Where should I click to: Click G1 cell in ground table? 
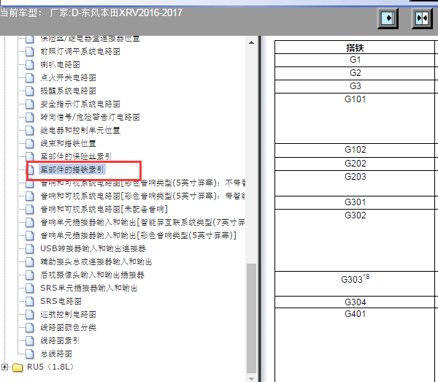[355, 60]
